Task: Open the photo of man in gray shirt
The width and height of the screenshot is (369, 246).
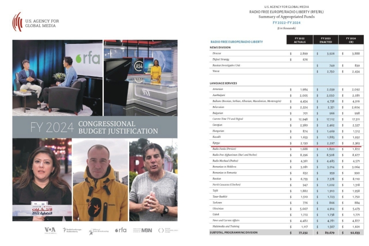Action: coord(154,180)
